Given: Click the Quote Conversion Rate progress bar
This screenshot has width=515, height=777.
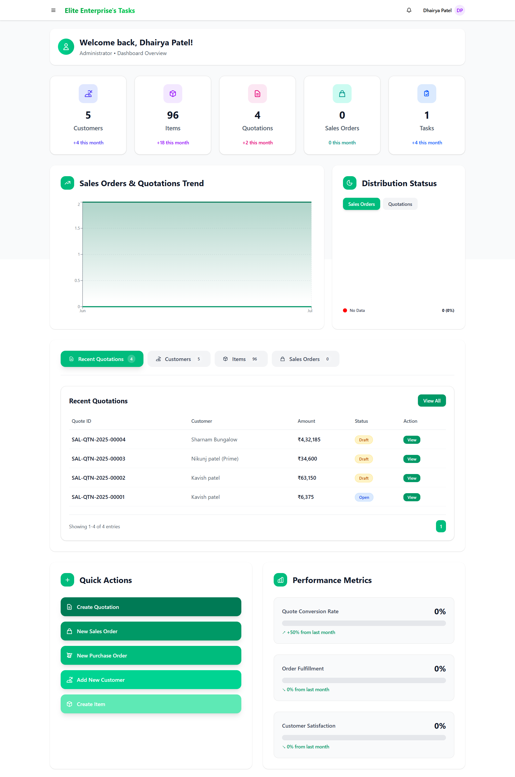Looking at the screenshot, I should (363, 623).
